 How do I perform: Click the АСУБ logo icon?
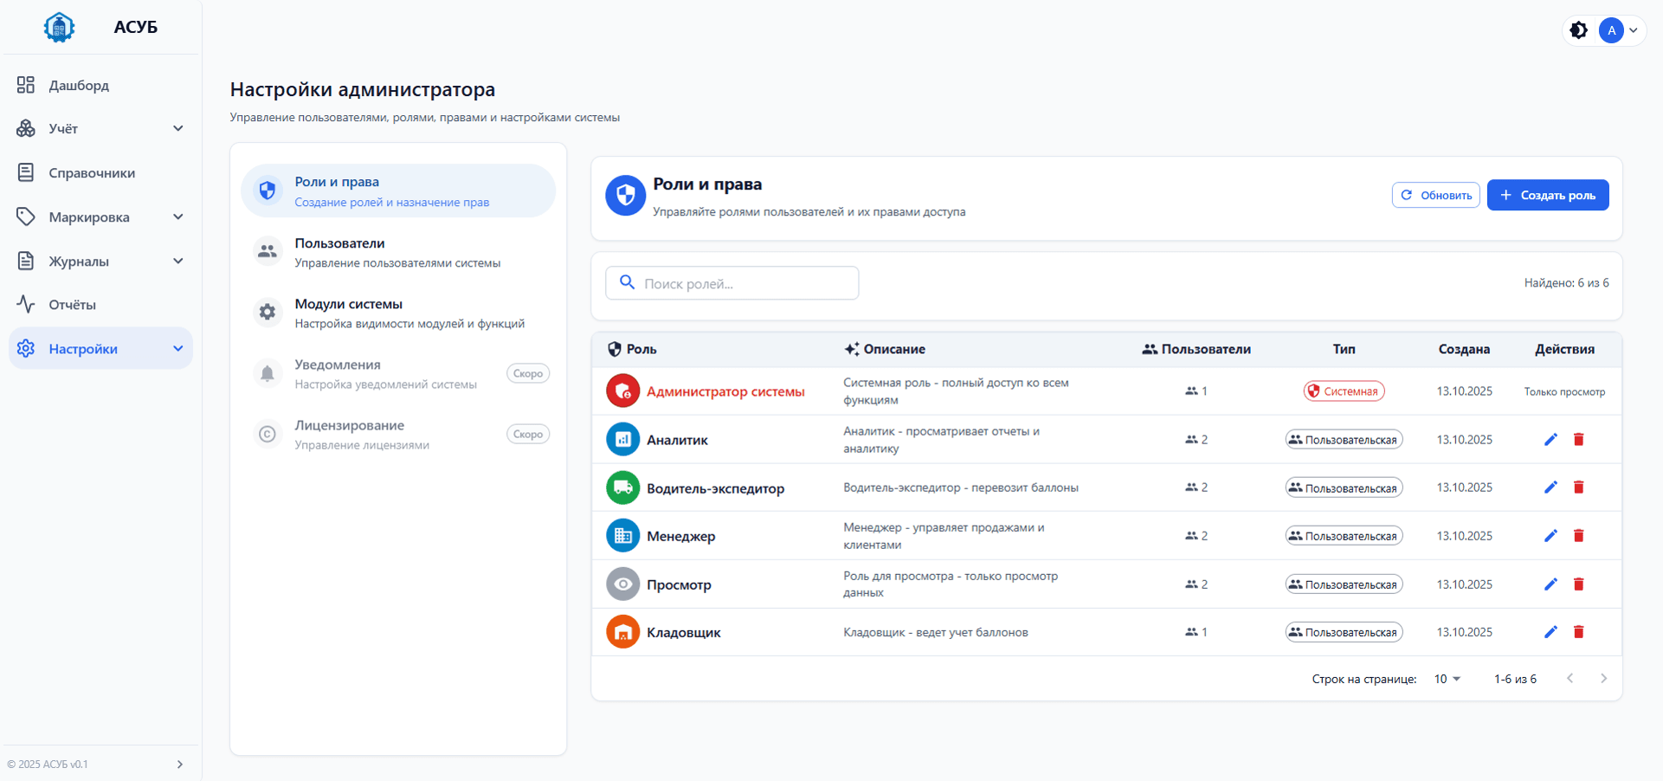click(x=59, y=27)
